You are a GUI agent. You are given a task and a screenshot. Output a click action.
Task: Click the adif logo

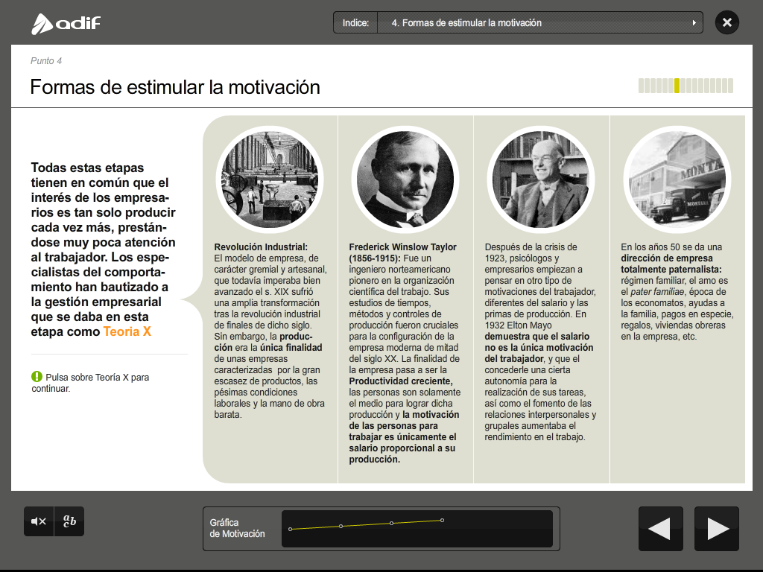click(66, 23)
